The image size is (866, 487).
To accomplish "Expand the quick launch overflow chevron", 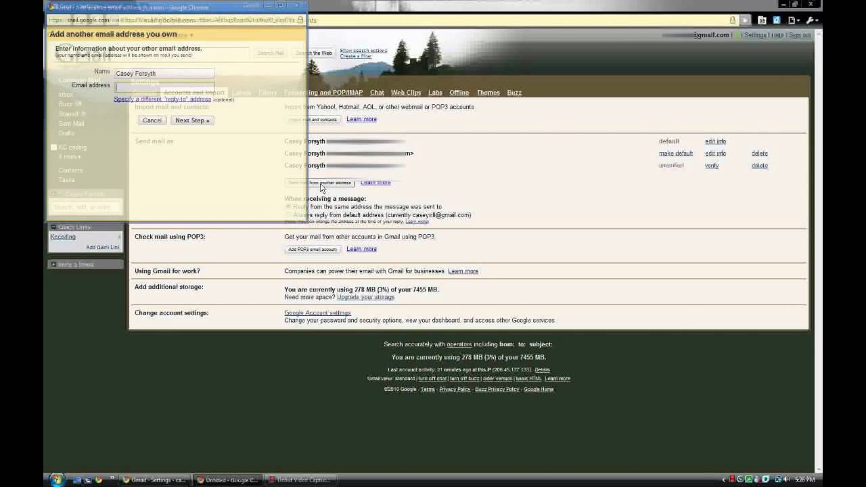I will point(112,478).
